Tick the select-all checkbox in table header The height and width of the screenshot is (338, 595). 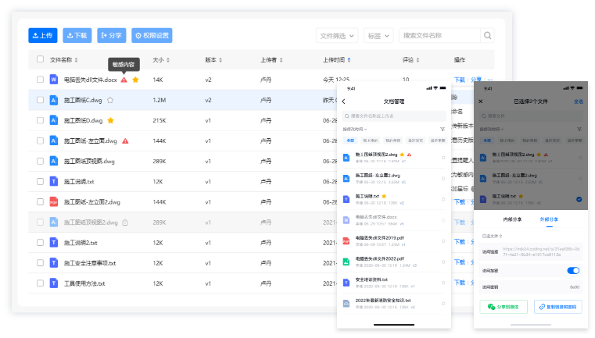[x=40, y=59]
